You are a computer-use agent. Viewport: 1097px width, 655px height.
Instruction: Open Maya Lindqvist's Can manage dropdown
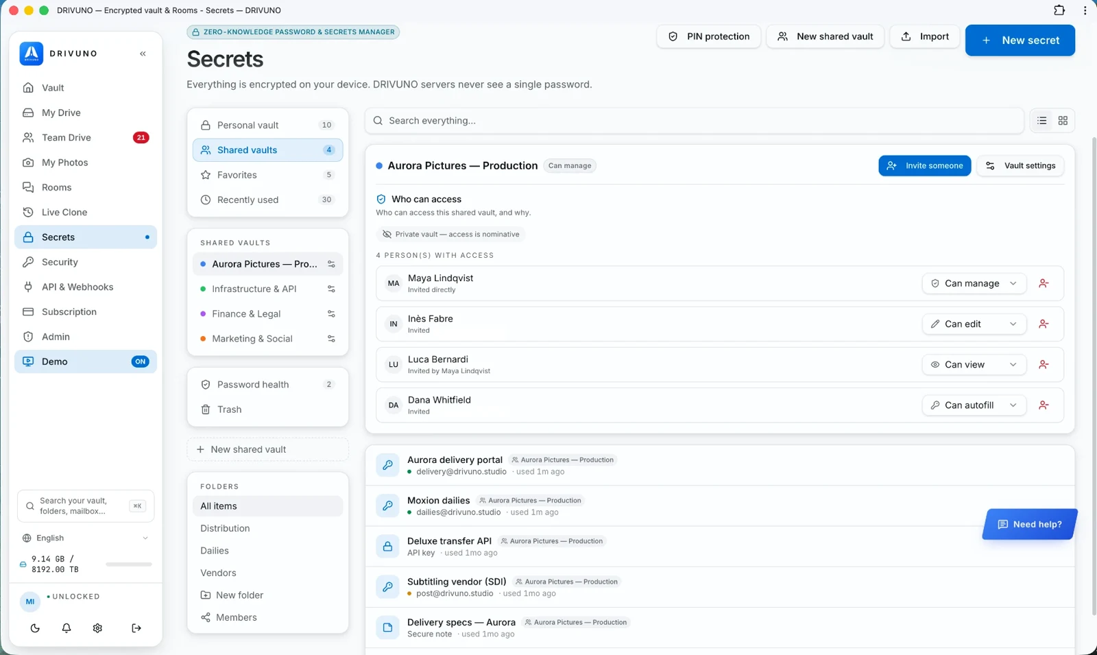coord(974,283)
